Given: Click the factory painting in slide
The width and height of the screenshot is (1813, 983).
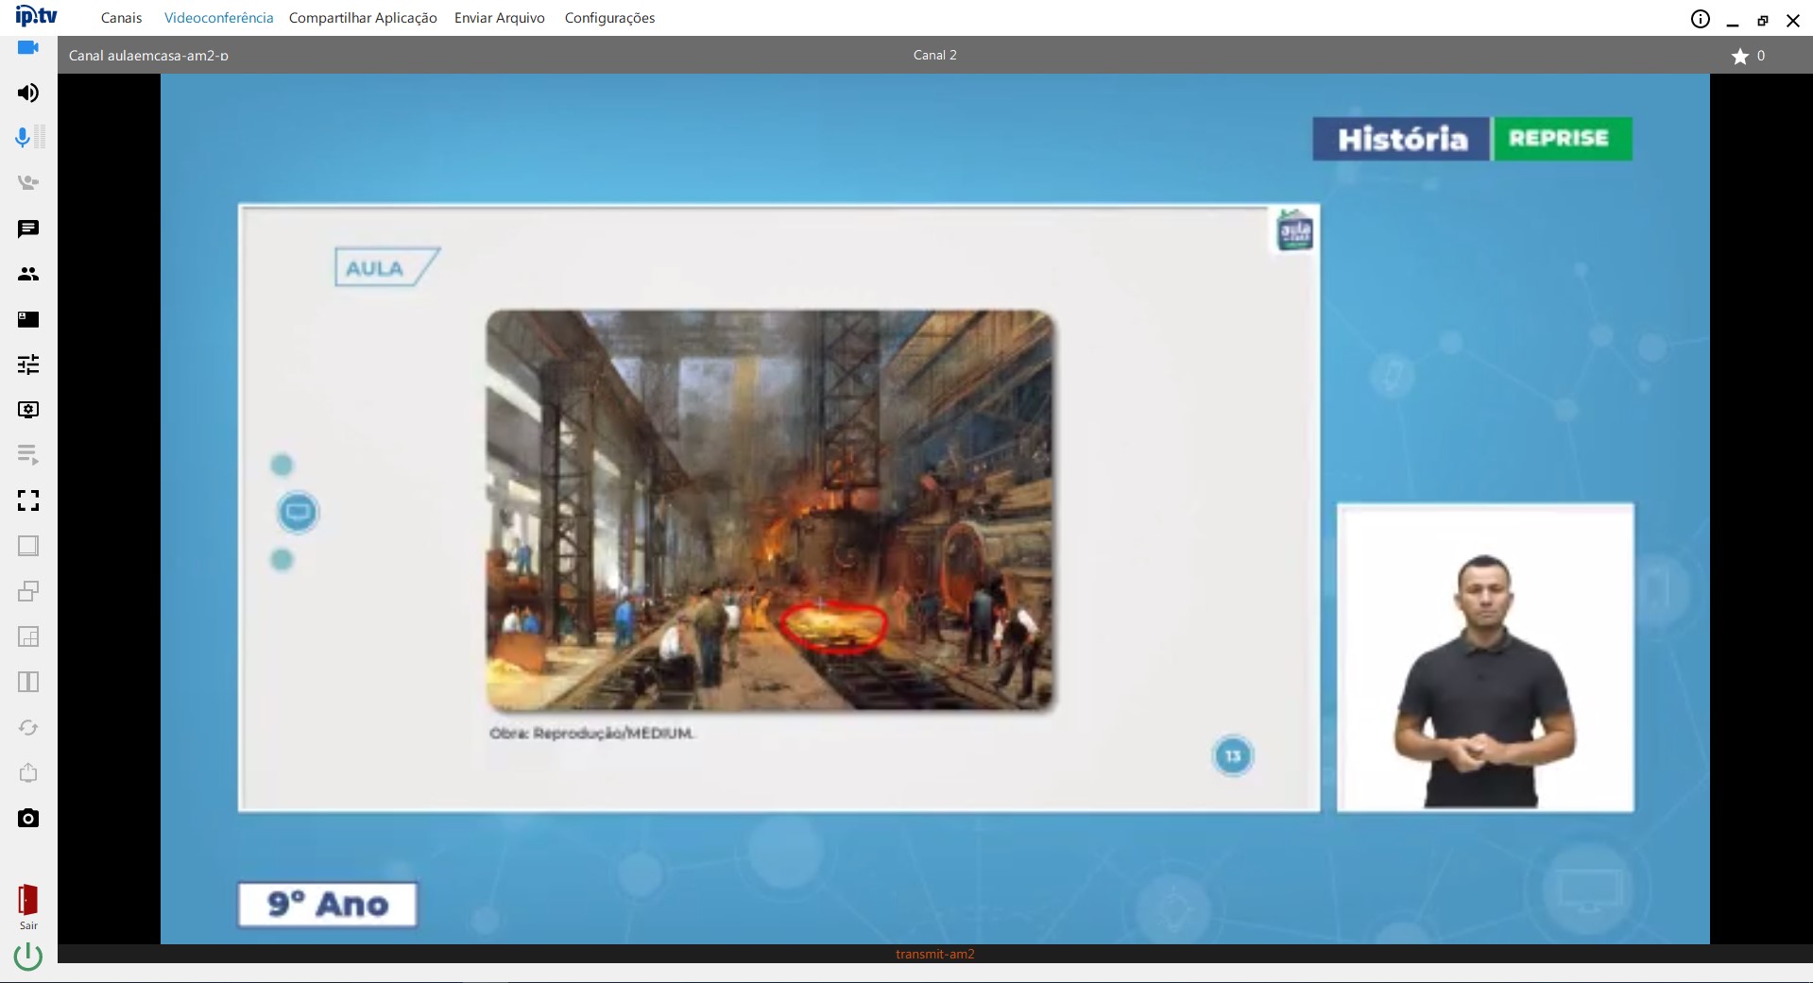Looking at the screenshot, I should pos(770,510).
